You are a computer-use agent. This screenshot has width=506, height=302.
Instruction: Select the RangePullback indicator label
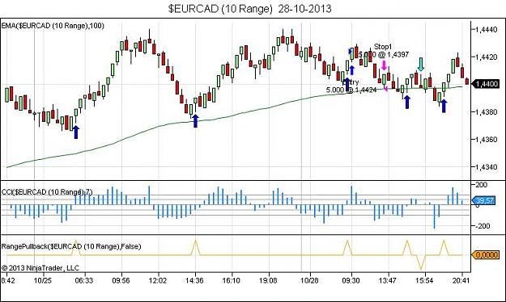click(x=71, y=246)
